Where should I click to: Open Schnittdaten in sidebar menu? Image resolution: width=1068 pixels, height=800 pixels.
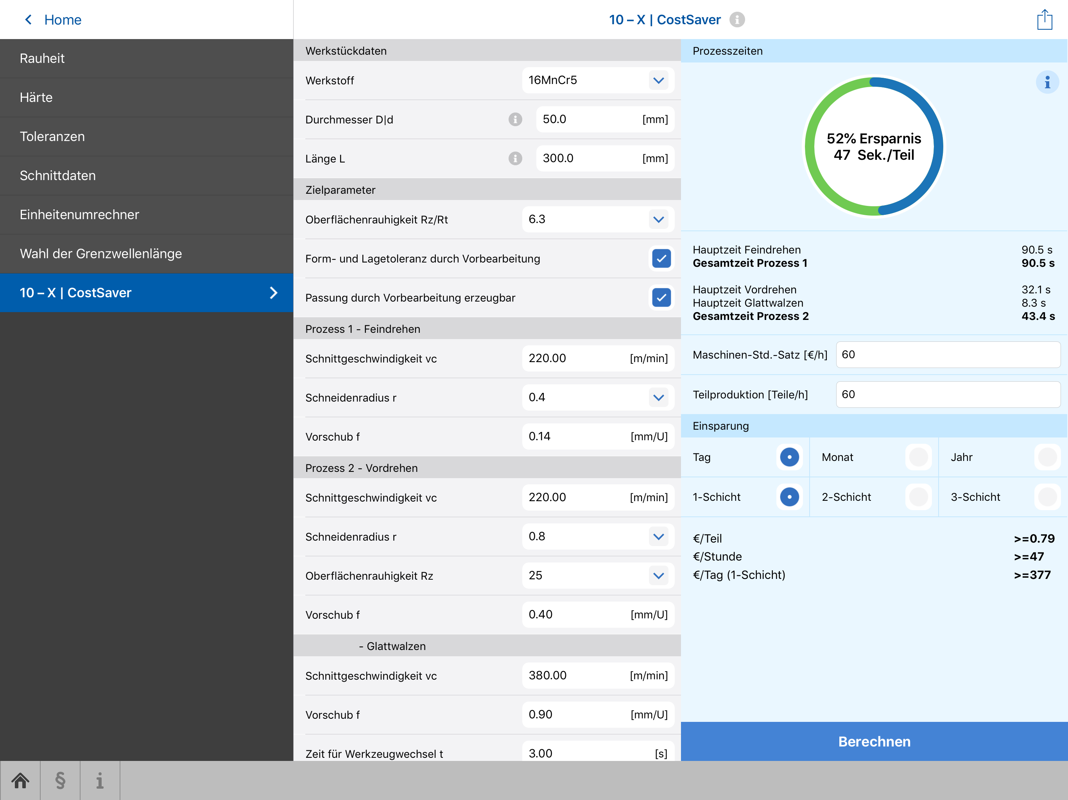(58, 176)
